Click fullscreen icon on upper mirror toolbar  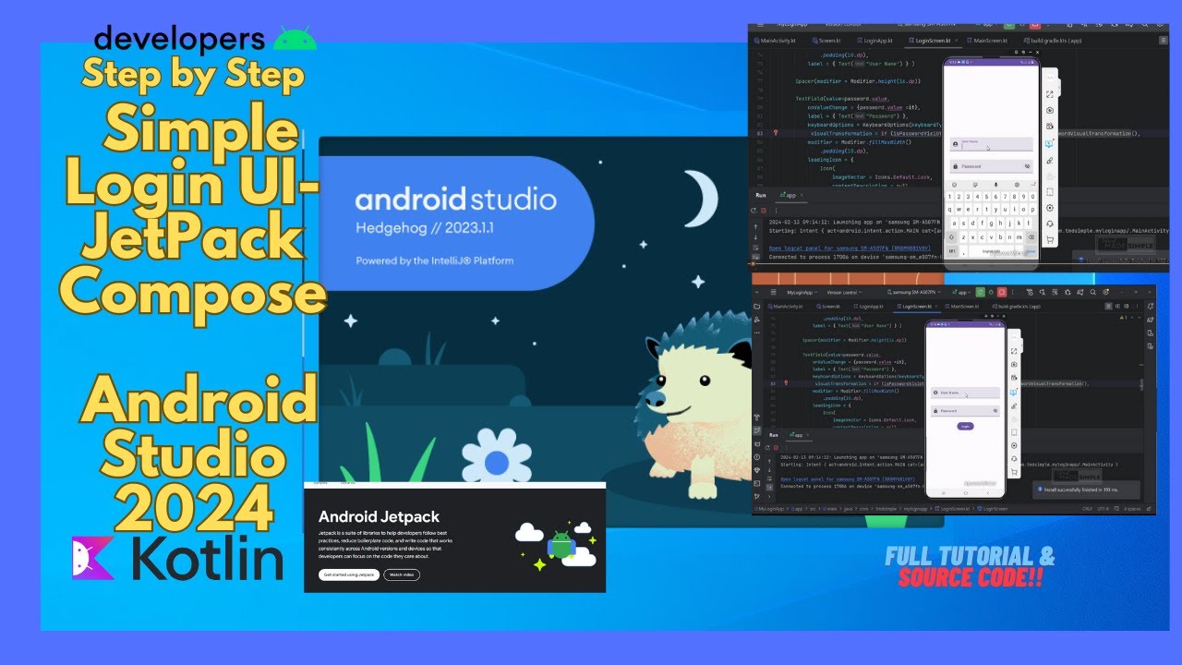coord(1050,94)
